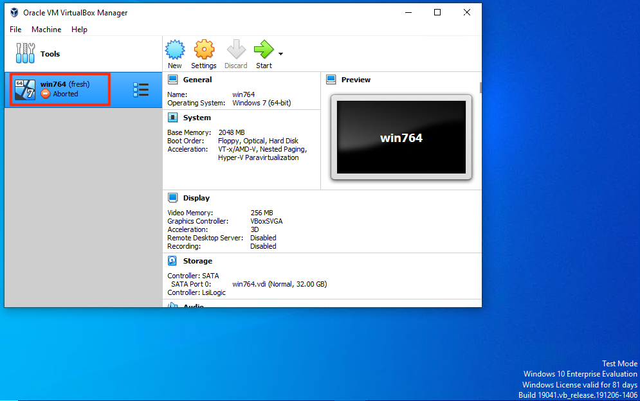Click the Windows 7 (64-bit) operating system value
The height and width of the screenshot is (401, 640).
click(262, 103)
